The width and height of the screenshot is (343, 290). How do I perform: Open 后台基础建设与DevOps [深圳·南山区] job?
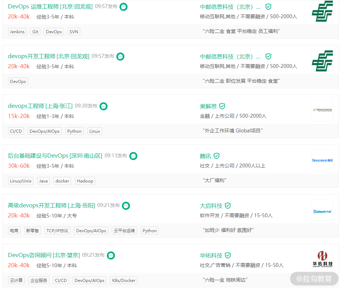(x=55, y=156)
